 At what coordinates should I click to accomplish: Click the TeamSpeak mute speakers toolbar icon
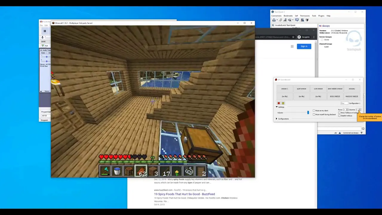coord(289,20)
